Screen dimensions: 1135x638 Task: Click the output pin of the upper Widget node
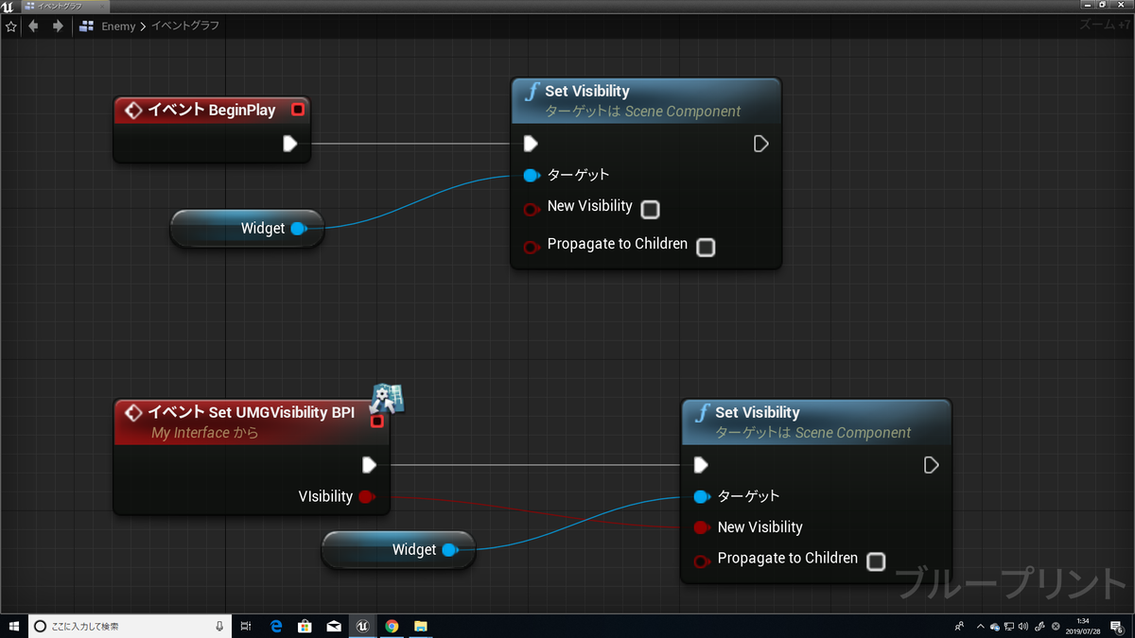pos(298,228)
